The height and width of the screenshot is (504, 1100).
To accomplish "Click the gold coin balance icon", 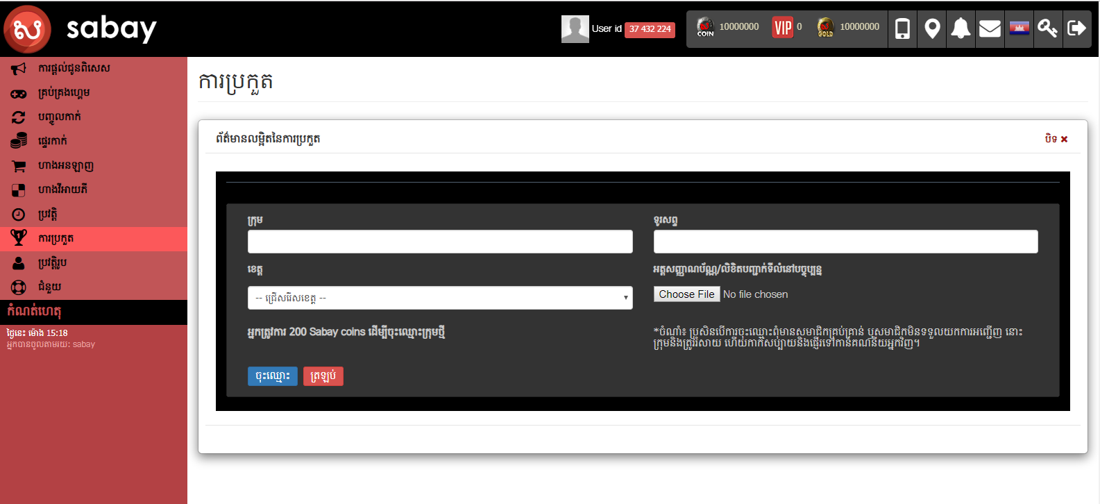I will pos(825,28).
